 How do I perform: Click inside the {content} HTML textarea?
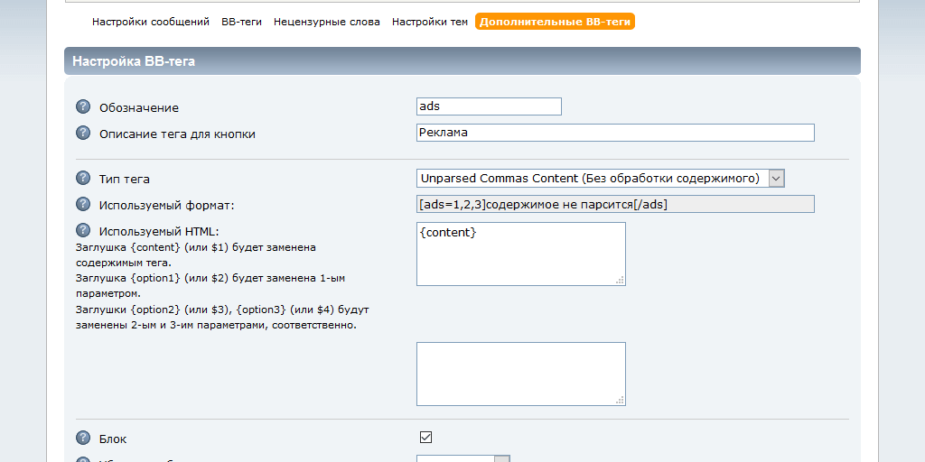click(520, 254)
